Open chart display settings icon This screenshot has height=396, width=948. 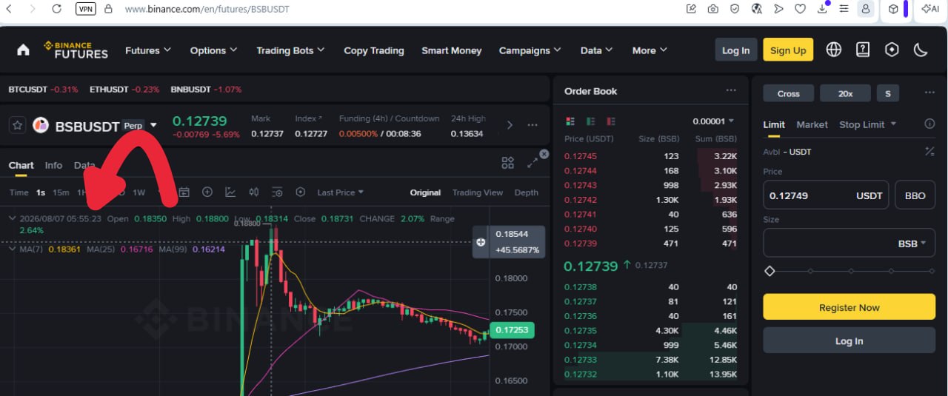coord(277,192)
